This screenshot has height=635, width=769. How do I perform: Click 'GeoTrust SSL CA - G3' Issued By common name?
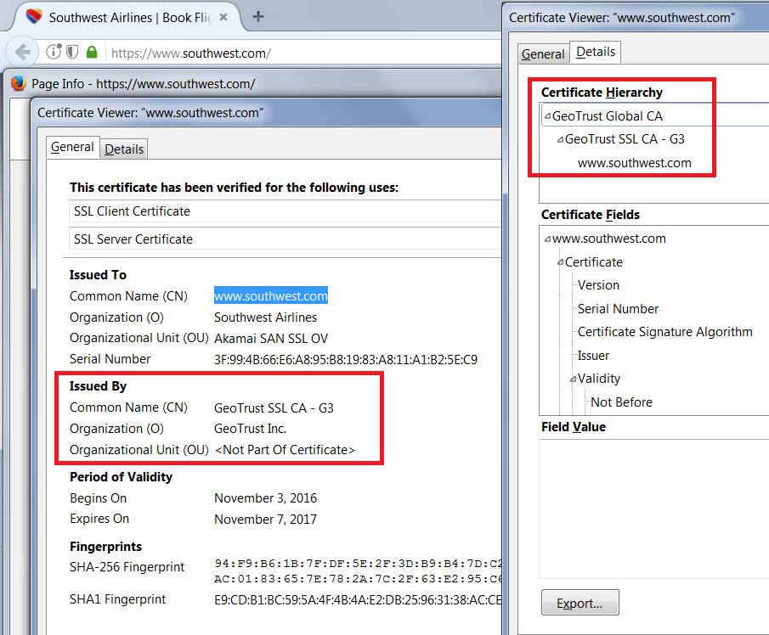coord(274,407)
